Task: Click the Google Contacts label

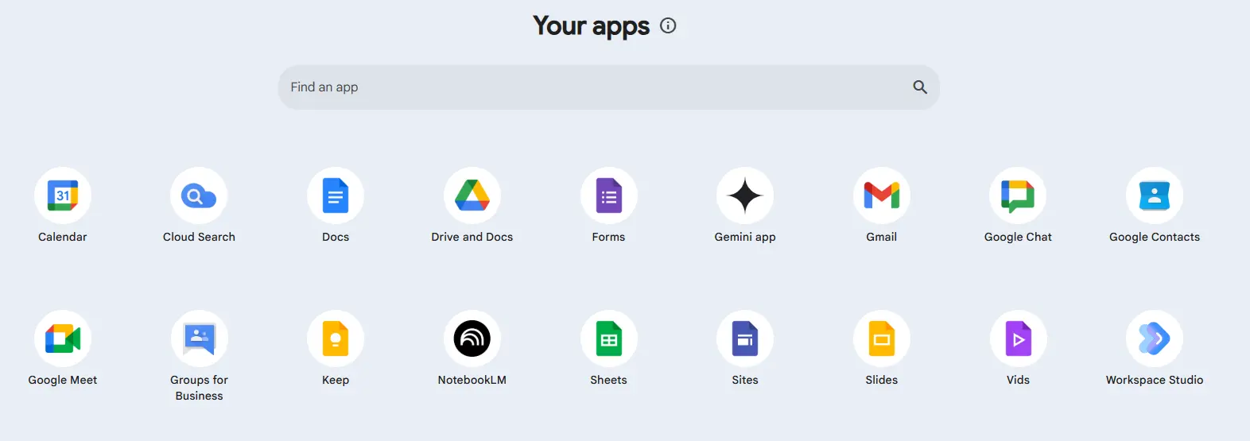Action: [1155, 237]
